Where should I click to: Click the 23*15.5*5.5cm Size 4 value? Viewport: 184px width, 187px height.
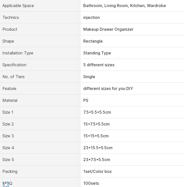(x=98, y=148)
